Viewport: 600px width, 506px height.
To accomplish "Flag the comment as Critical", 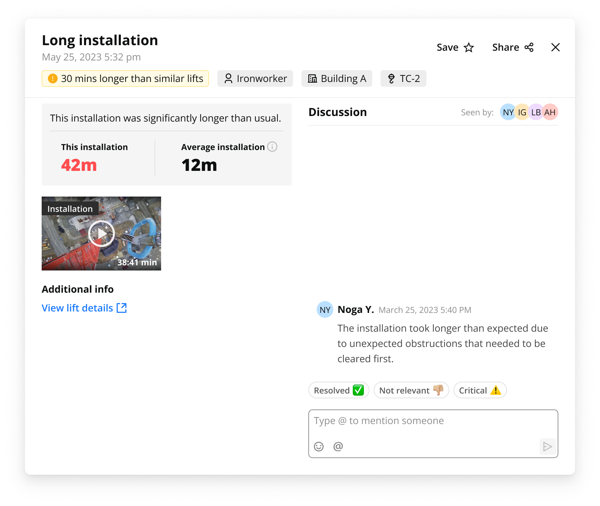I will (x=480, y=390).
